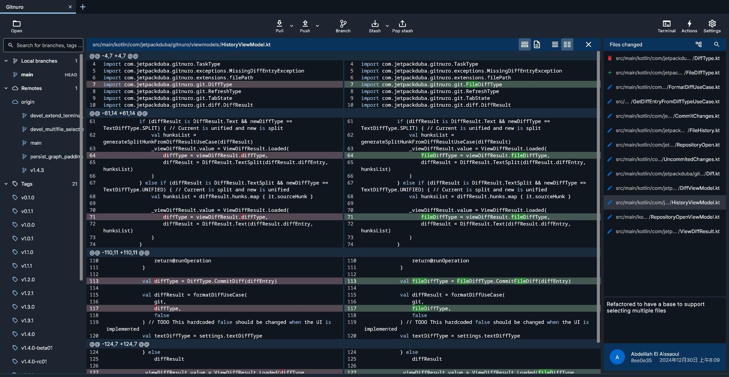Switch to split diff view
This screenshot has width=729, height=377.
[567, 44]
